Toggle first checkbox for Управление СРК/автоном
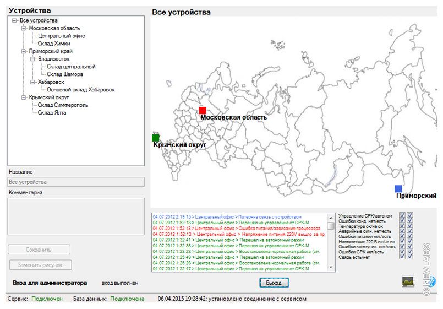This screenshot has height=309, width=443. pyautogui.click(x=402, y=215)
